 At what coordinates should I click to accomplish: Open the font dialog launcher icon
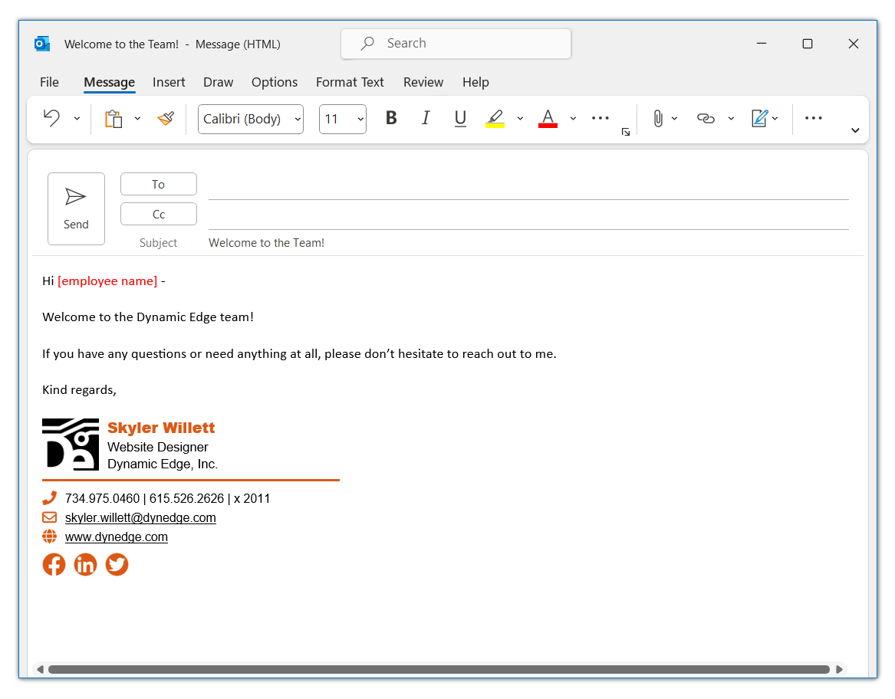point(626,132)
